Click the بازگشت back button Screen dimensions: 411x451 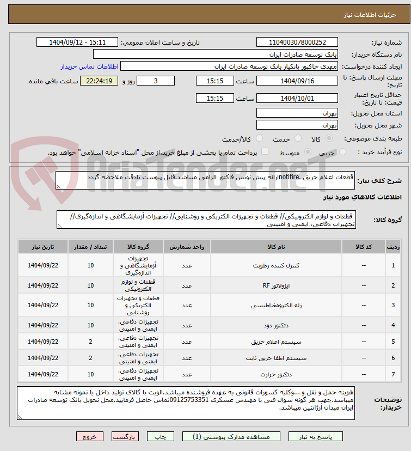click(x=125, y=437)
